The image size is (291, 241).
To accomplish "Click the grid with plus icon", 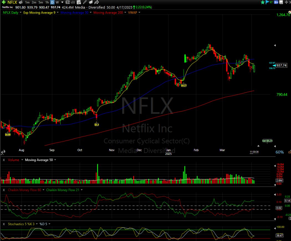I will [79, 2].
